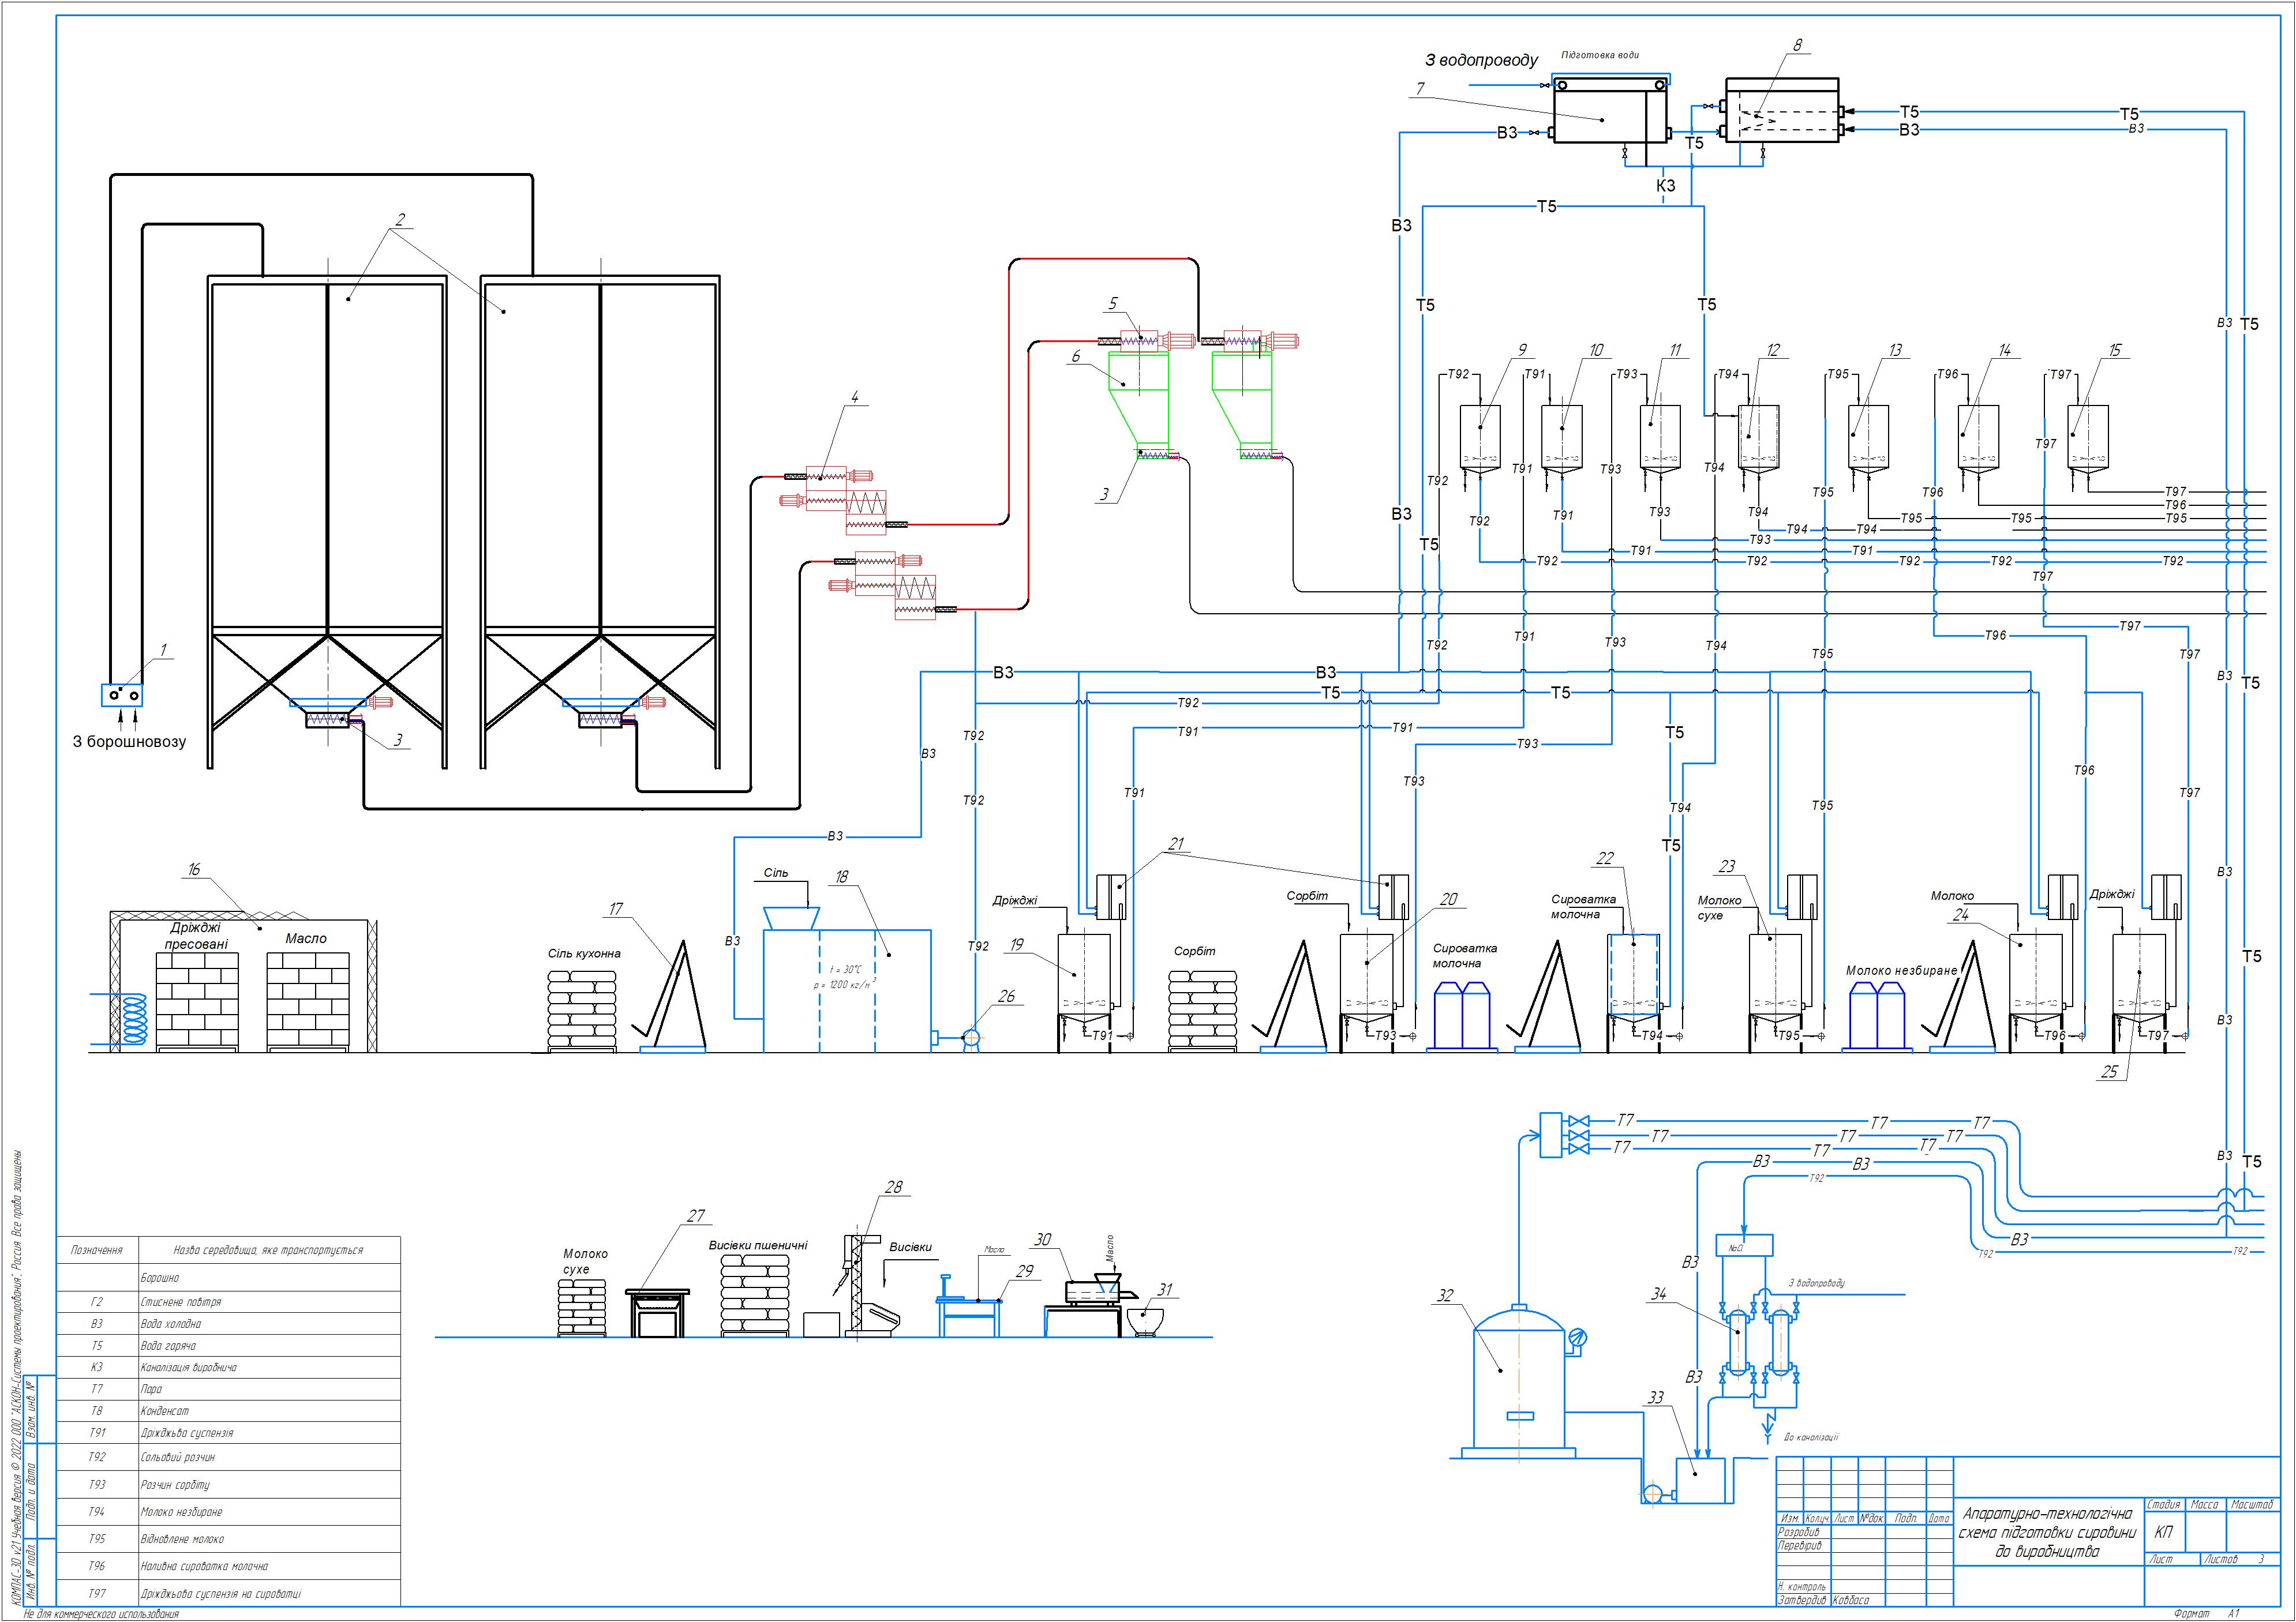Click the 'КП' stage cell in title block

[2164, 1532]
